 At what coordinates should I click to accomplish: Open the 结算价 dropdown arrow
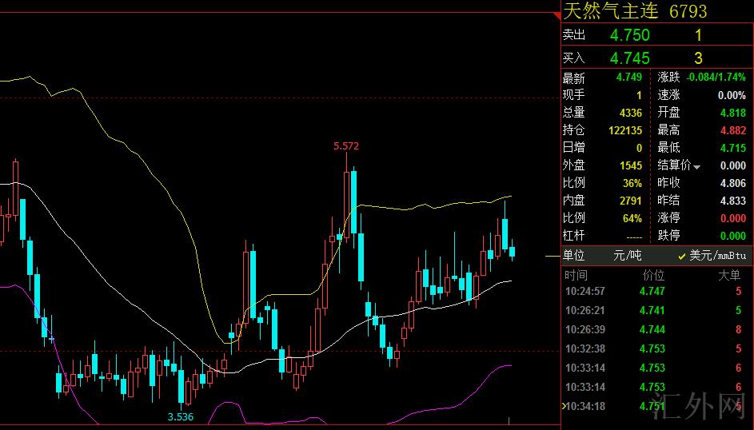696,167
